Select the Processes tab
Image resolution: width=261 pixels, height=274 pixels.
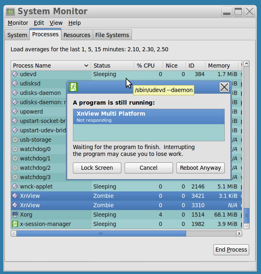(45, 35)
